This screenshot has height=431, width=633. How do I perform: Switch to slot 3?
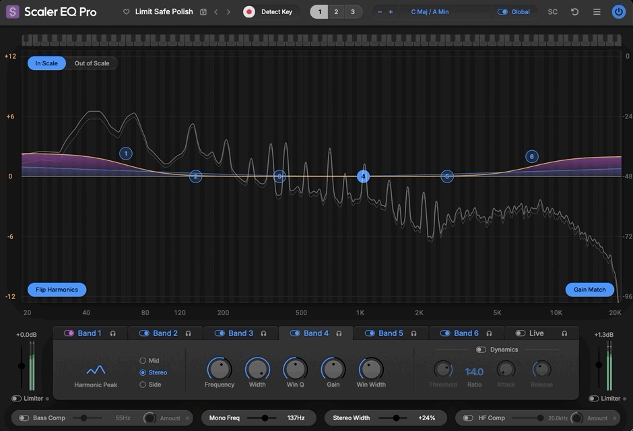353,11
